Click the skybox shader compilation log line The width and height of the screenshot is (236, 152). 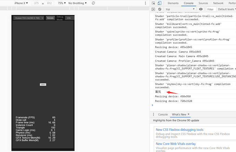click(193, 86)
